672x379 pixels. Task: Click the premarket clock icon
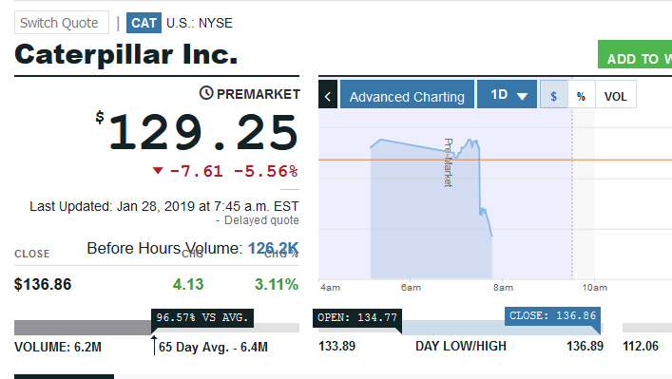click(206, 93)
